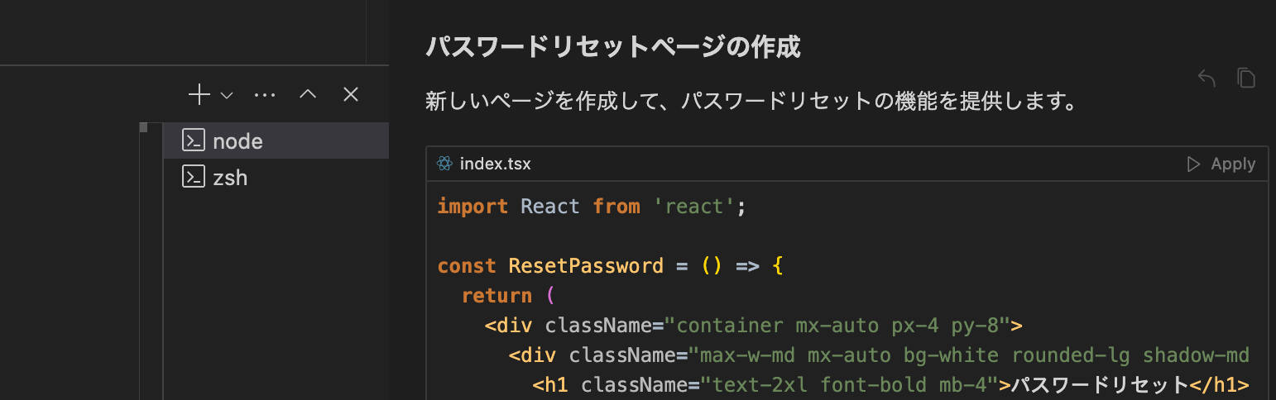This screenshot has width=1276, height=400.
Task: Click the React file icon beside index.tsx
Action: click(444, 164)
